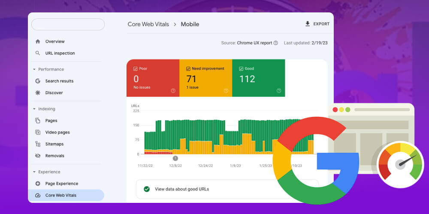Click the 1/9/23 date axis label
This screenshot has height=214, width=429.
click(235, 166)
